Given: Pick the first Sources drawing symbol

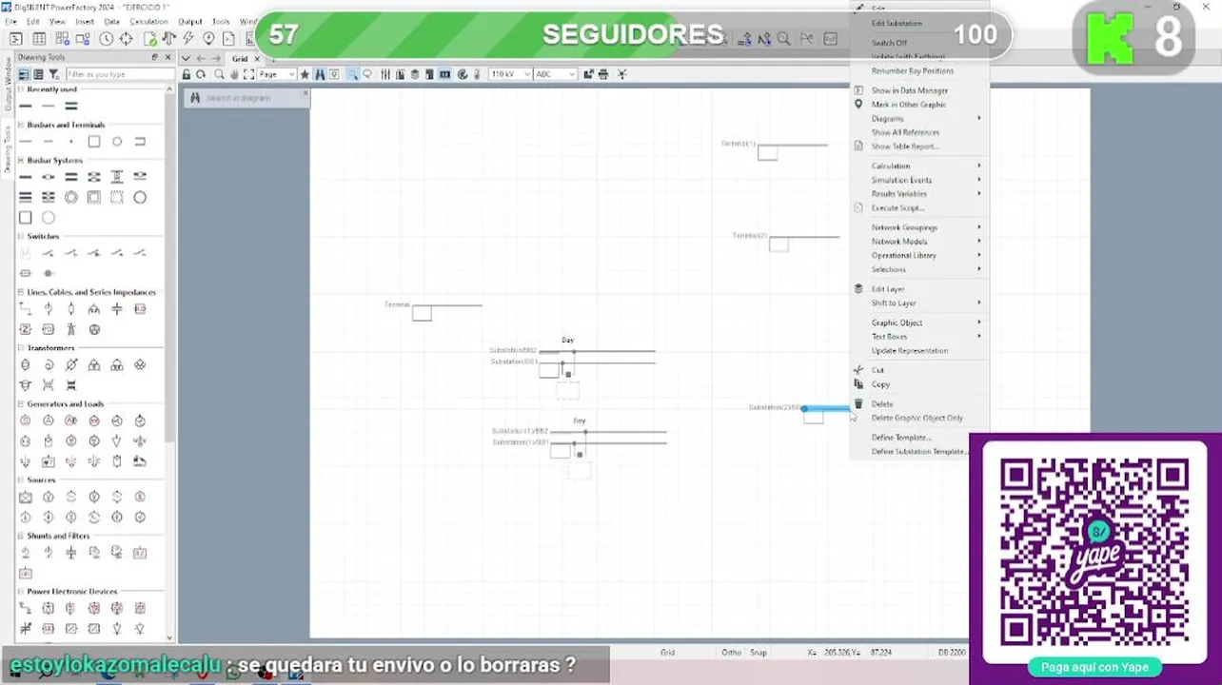Looking at the screenshot, I should (x=26, y=497).
